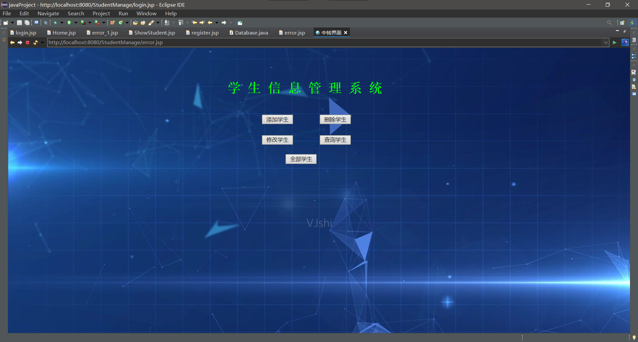Click New Java Class icon
Screen dimensions: 638x342
[x=121, y=23]
